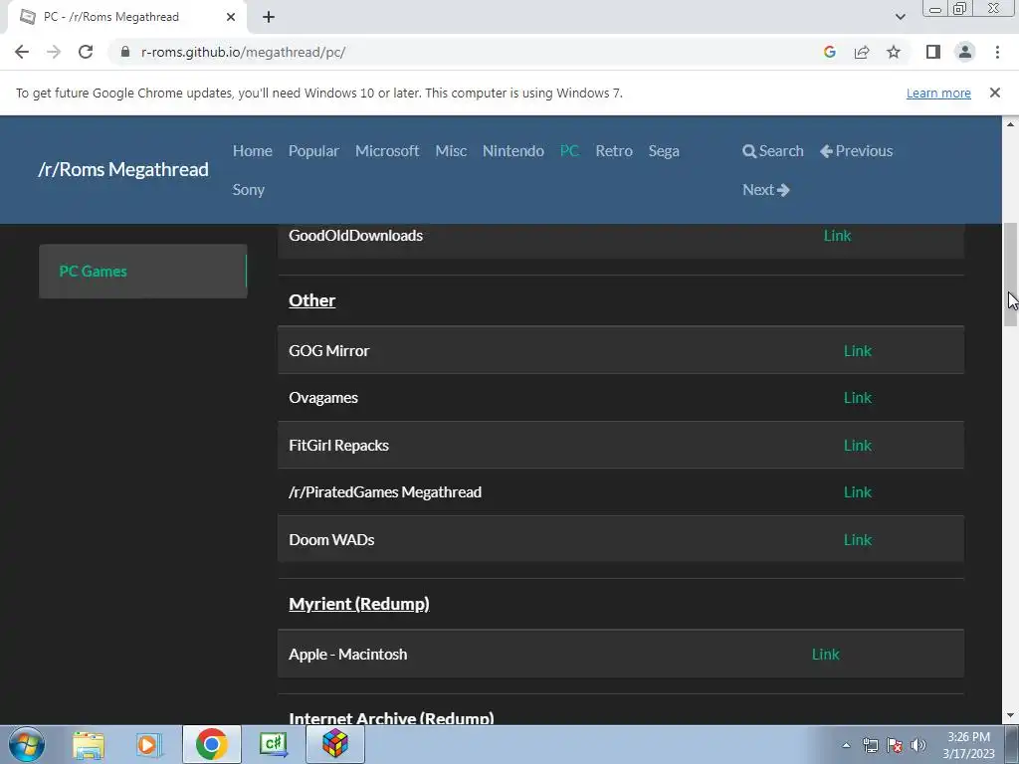Open /r/Roms Megathread site title
Image resolution: width=1019 pixels, height=764 pixels.
(123, 169)
